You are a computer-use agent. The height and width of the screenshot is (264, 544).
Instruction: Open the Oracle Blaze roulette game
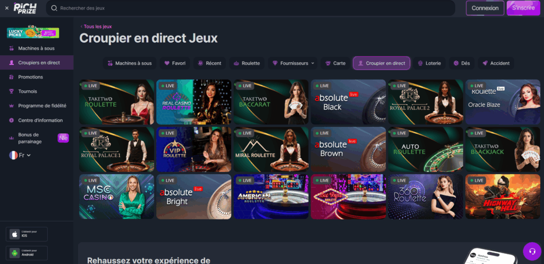coord(503,102)
